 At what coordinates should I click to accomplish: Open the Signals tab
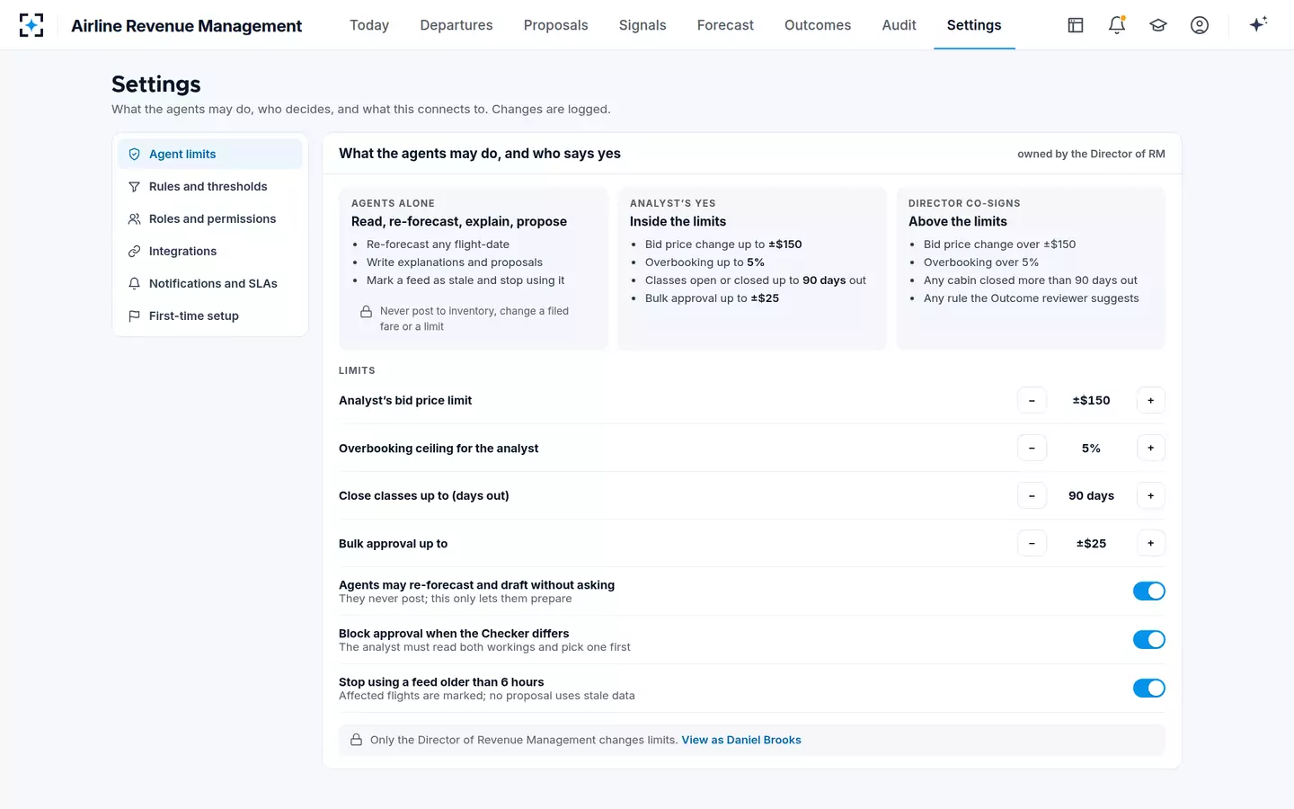[x=643, y=25]
